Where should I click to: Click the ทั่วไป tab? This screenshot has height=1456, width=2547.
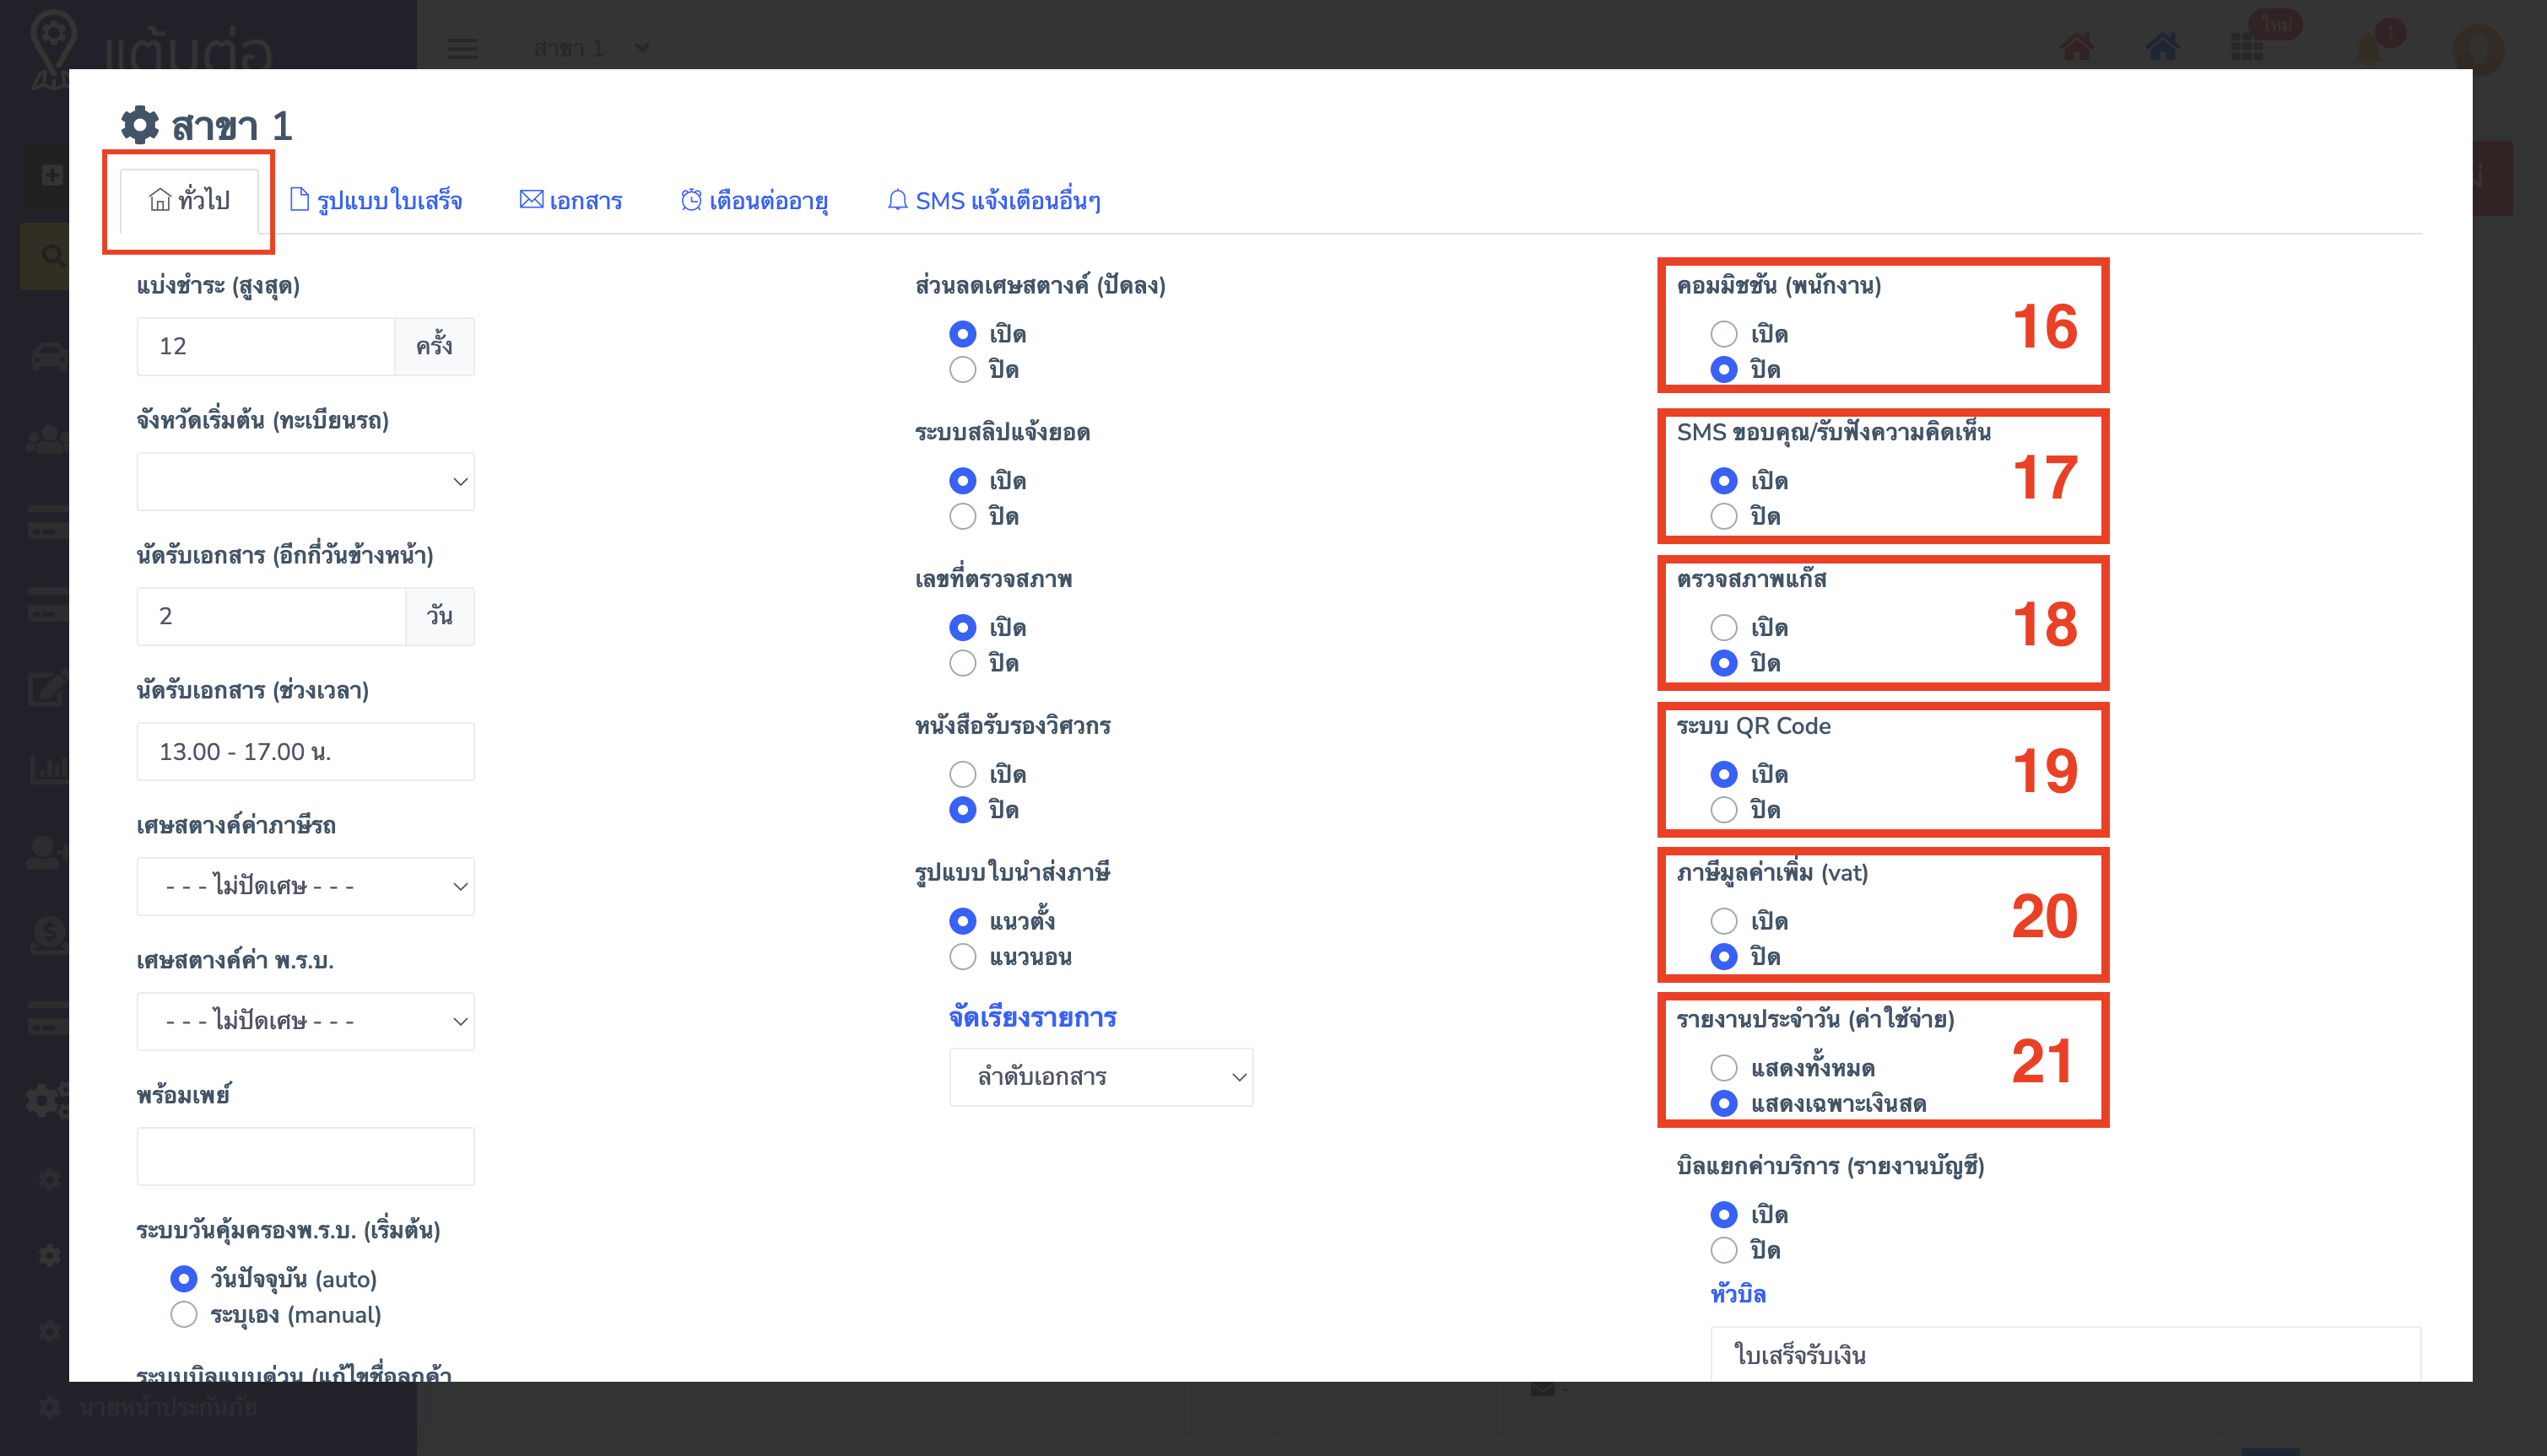(187, 199)
